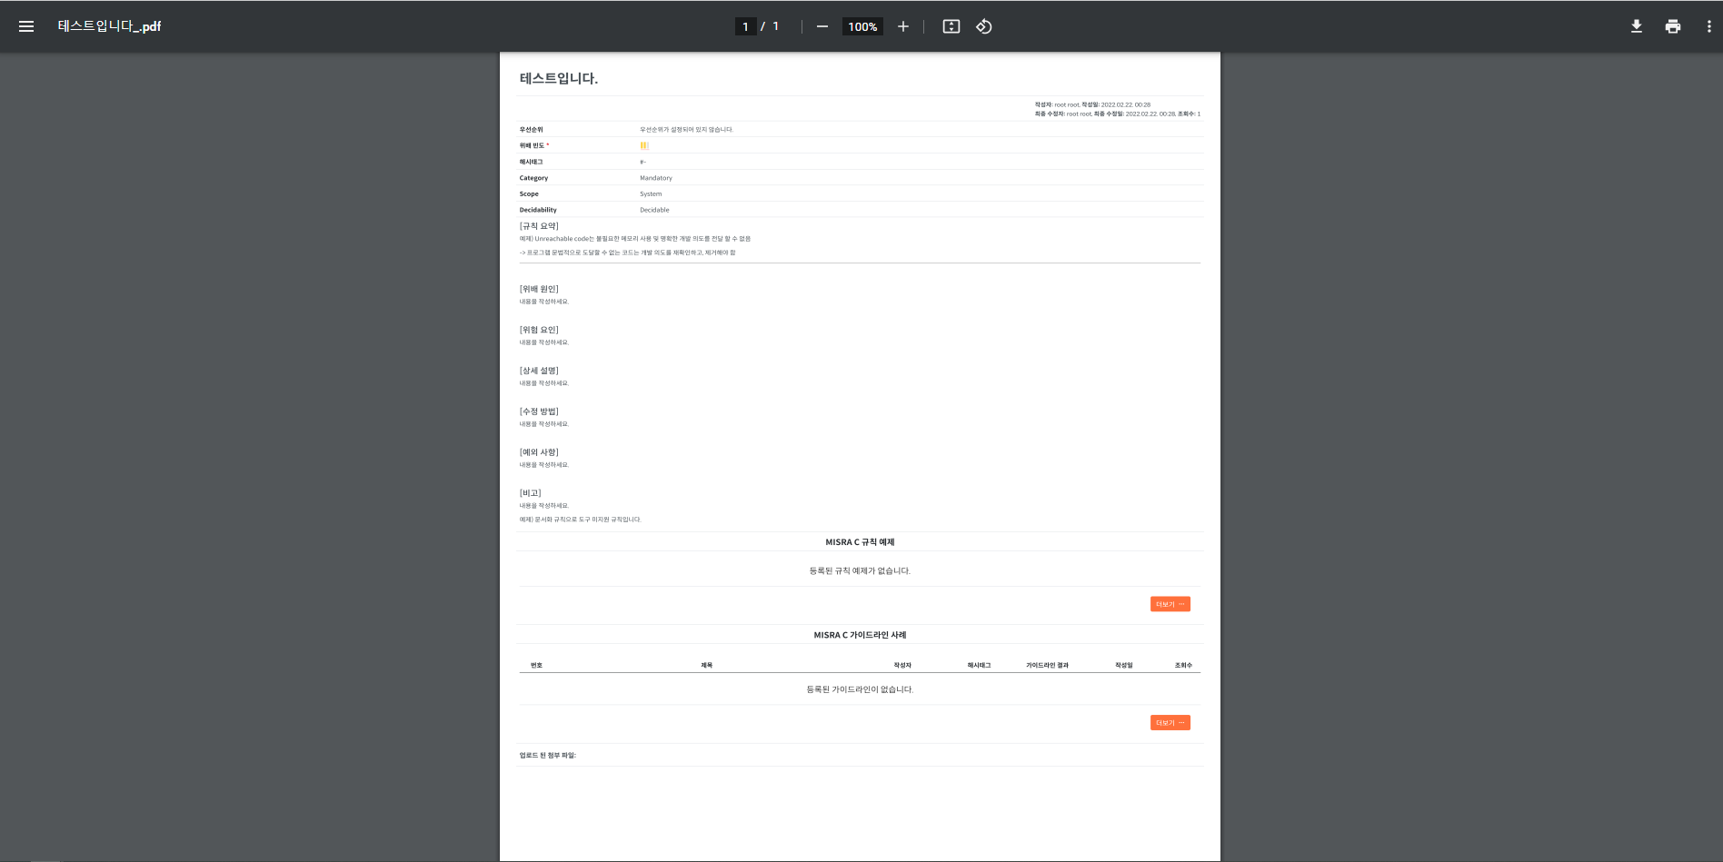Click the zoom in plus icon
Image resolution: width=1723 pixels, height=862 pixels.
[902, 26]
